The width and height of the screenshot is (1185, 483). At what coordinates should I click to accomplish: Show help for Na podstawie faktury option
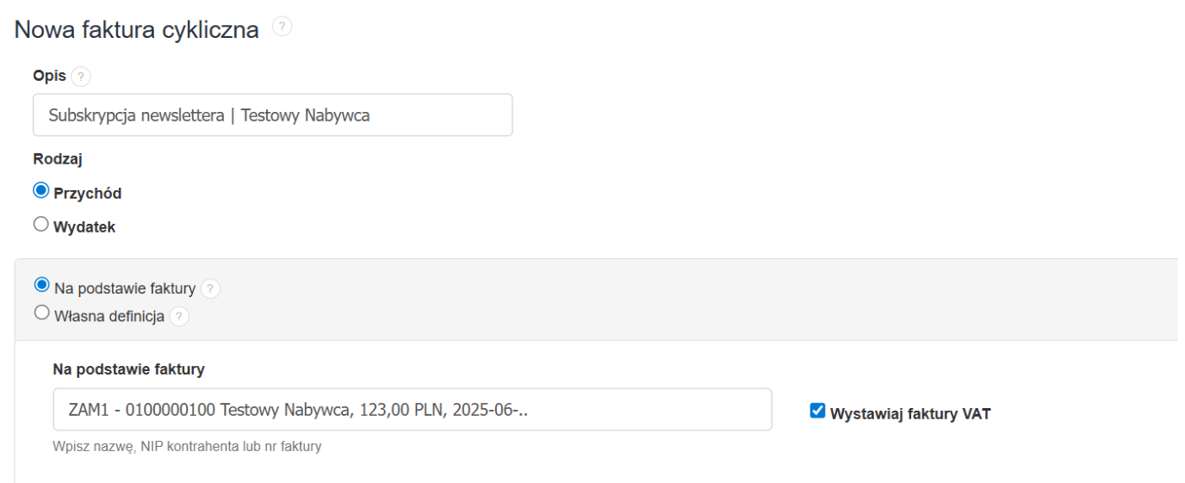[210, 289]
